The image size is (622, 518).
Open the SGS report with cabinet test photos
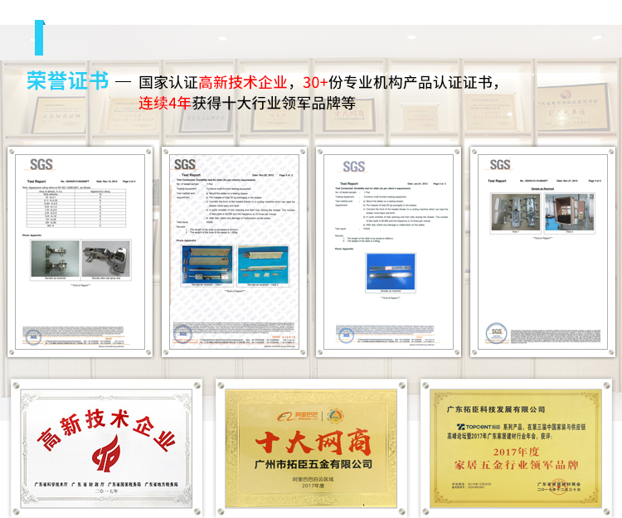(542, 252)
